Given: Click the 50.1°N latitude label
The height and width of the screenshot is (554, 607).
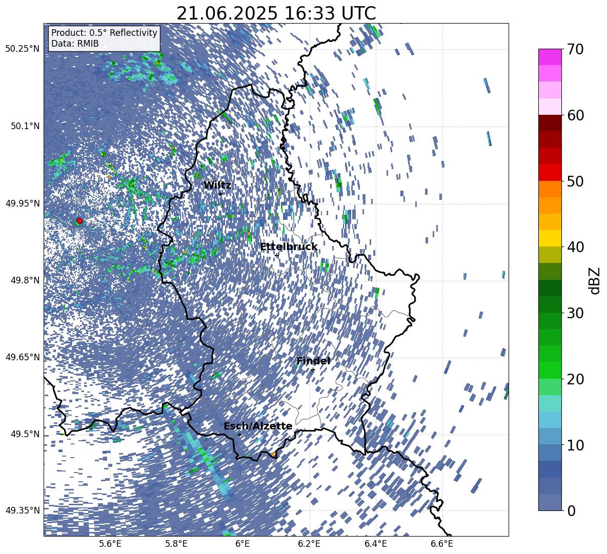Looking at the screenshot, I should pyautogui.click(x=25, y=126).
